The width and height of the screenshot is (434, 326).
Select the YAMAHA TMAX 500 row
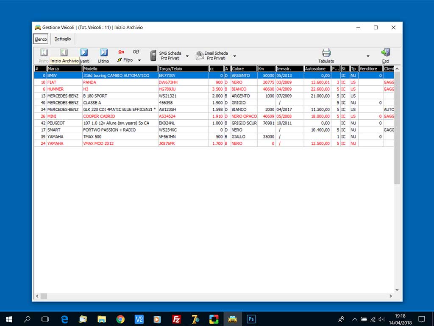coord(214,137)
